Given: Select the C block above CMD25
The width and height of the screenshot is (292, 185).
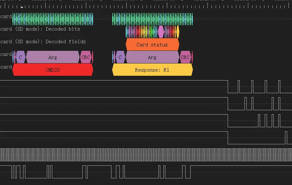Looking at the screenshot, I should pos(21,57).
